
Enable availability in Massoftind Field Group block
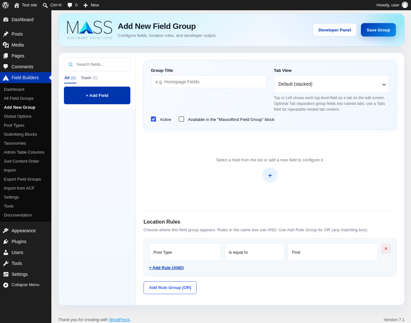181,119
